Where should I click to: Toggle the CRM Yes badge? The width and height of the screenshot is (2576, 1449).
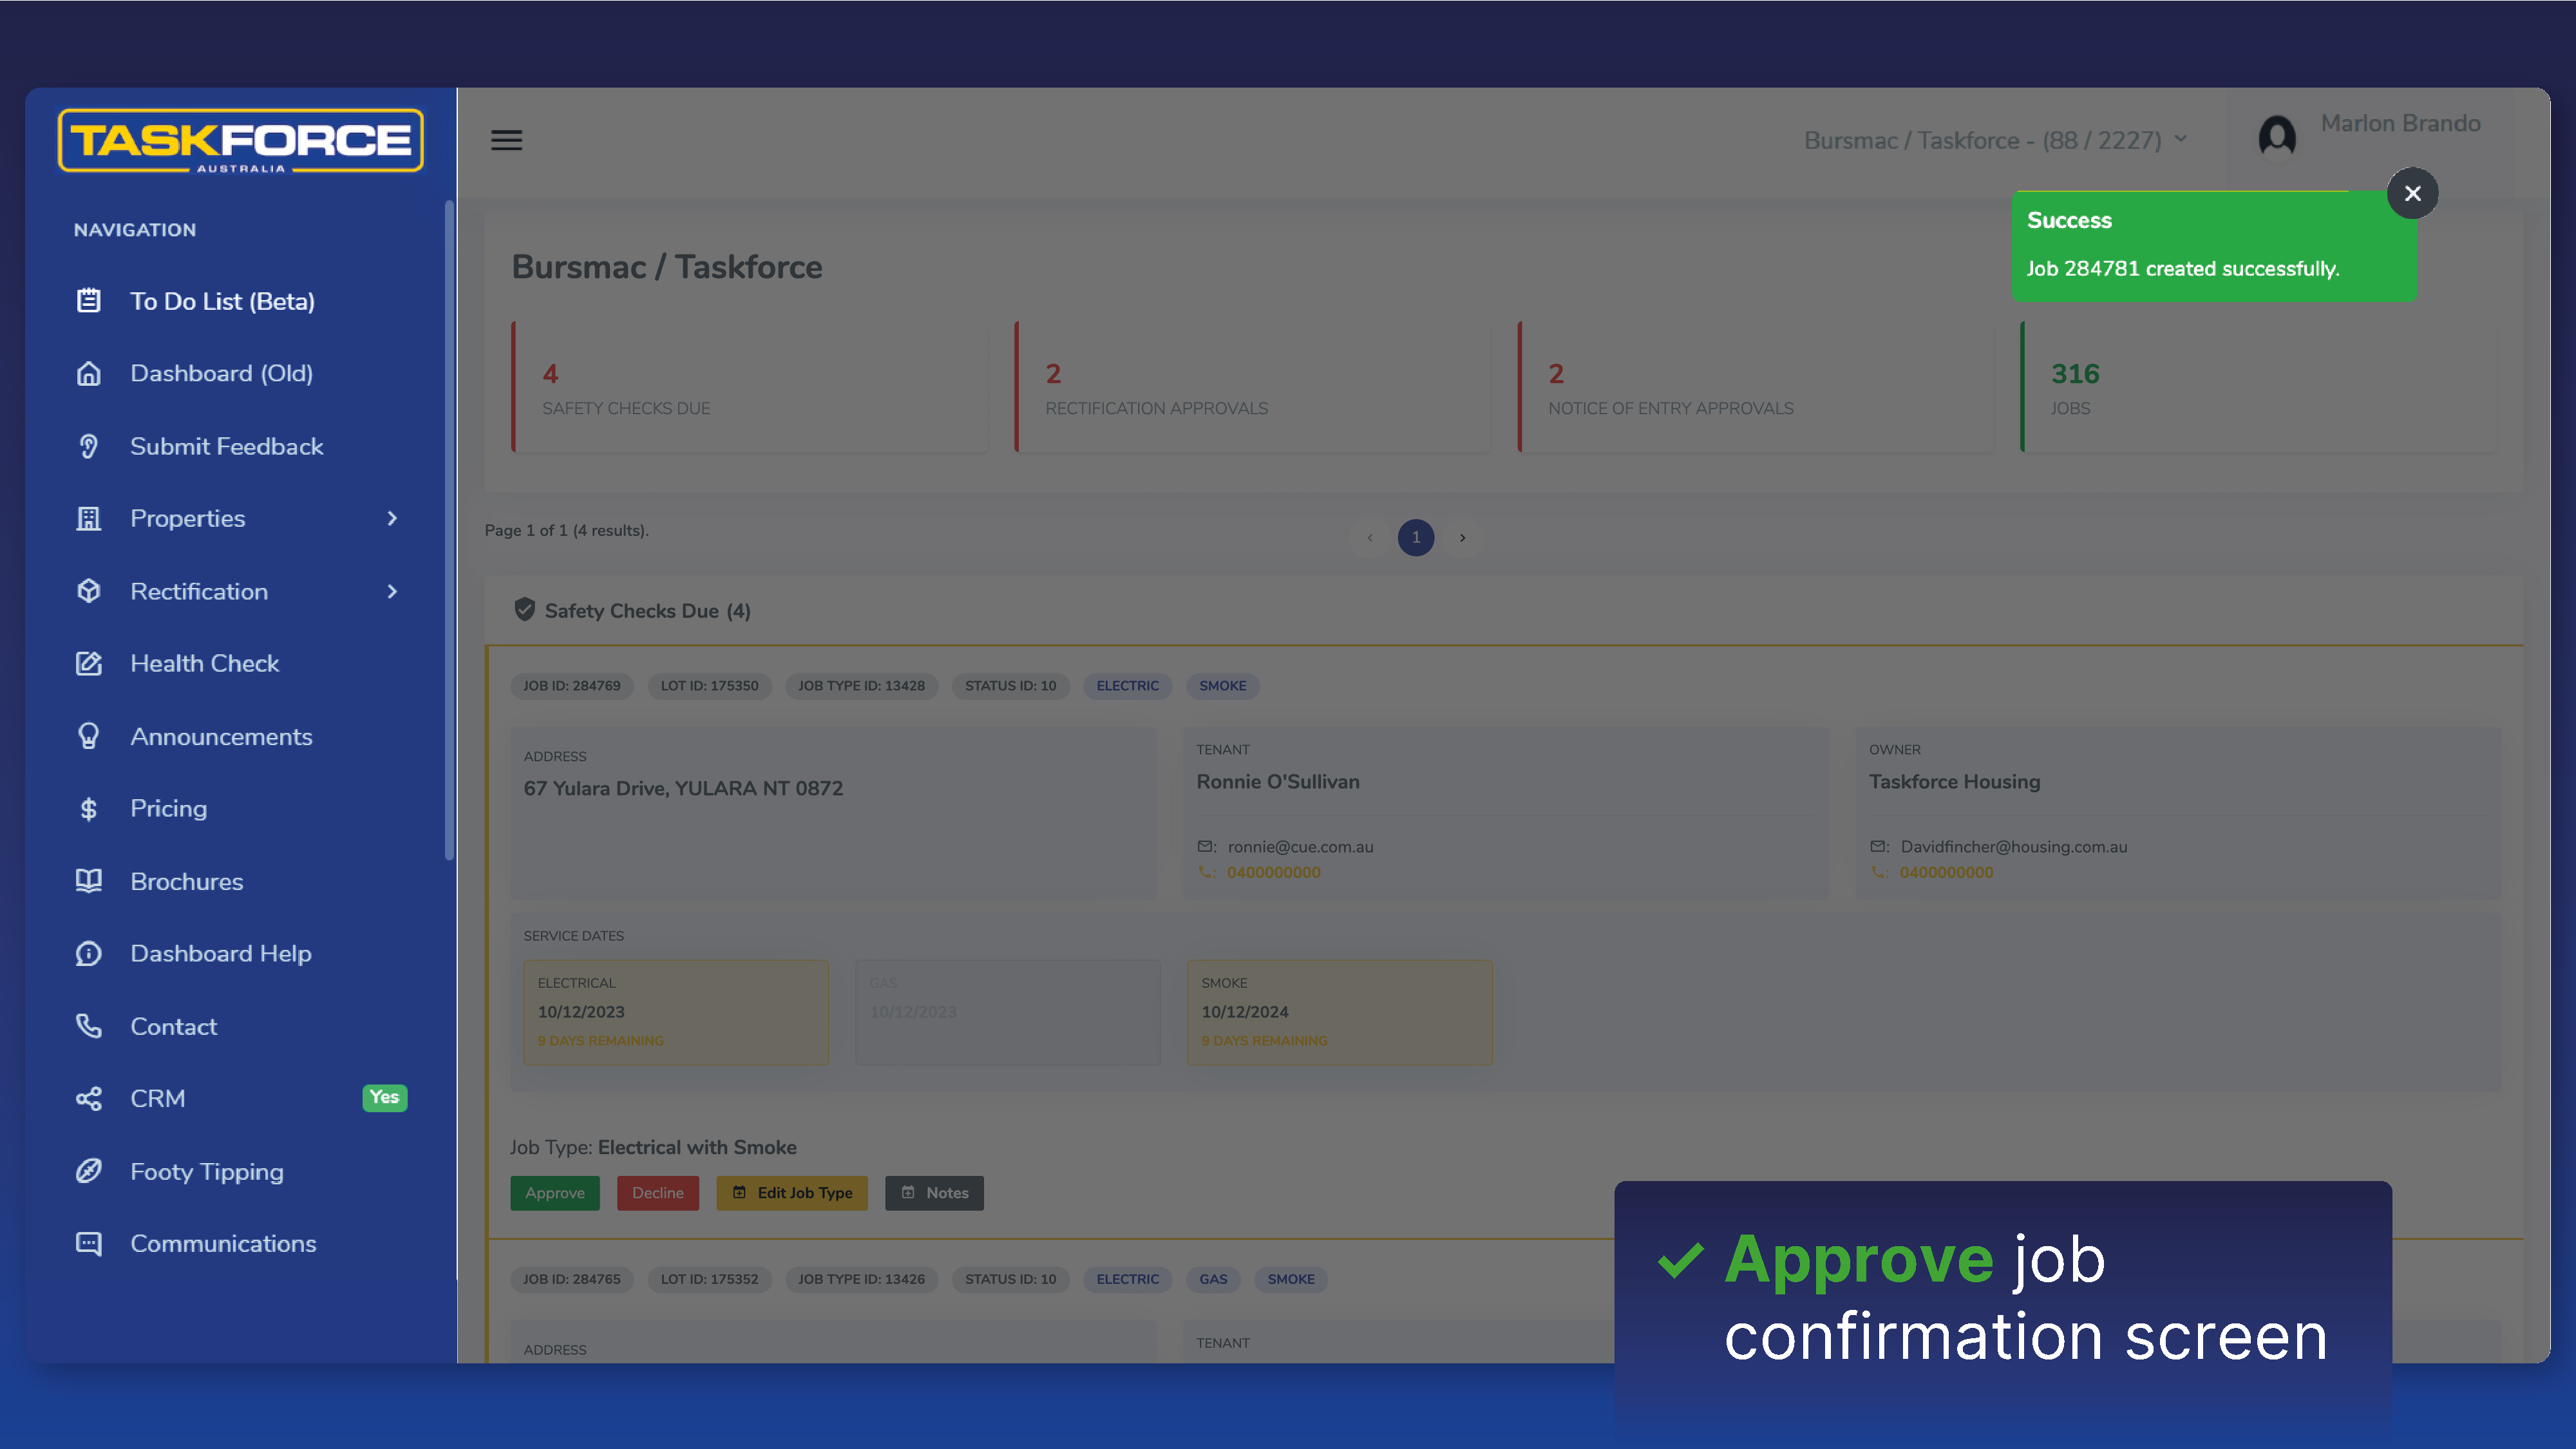tap(384, 1097)
